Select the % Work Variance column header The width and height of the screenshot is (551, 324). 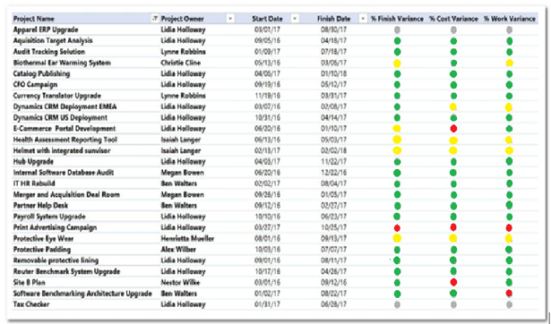(510, 19)
